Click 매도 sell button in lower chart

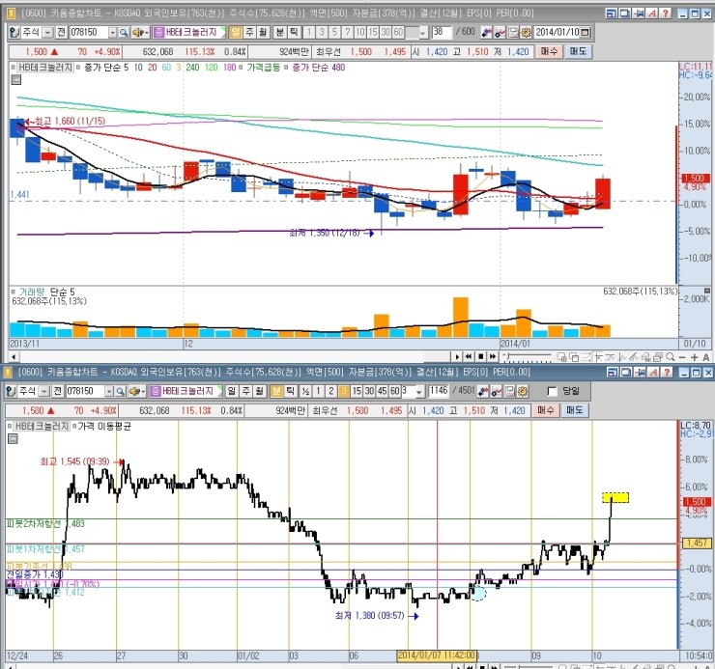coord(575,410)
